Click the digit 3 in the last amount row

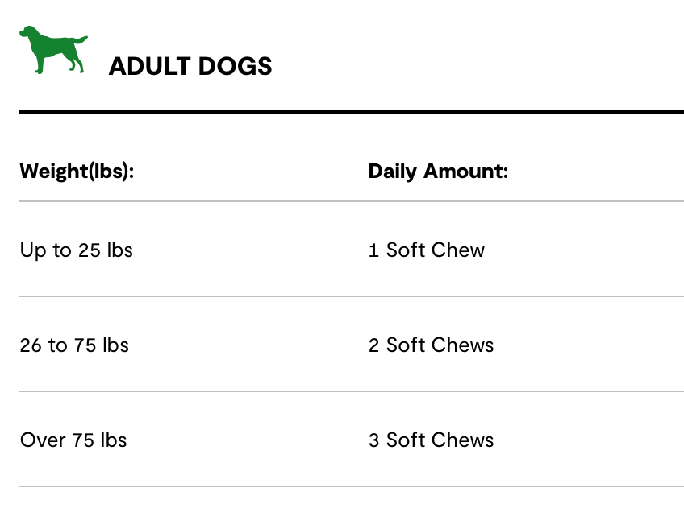(x=374, y=440)
